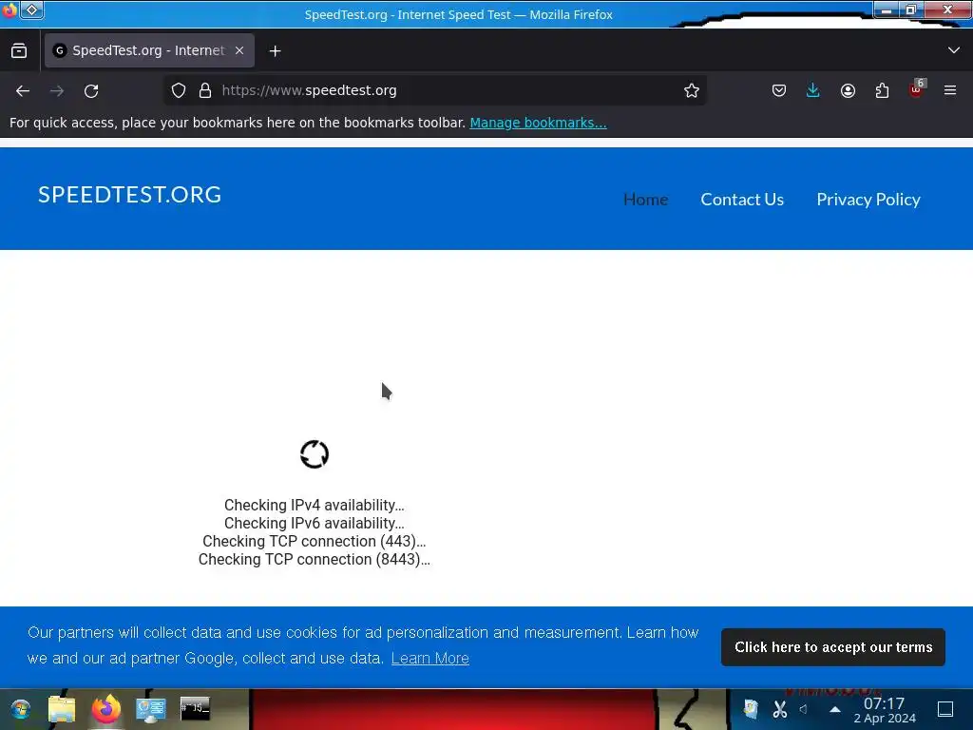The image size is (973, 730).
Task: View site security via the padlock icon
Action: 205,90
